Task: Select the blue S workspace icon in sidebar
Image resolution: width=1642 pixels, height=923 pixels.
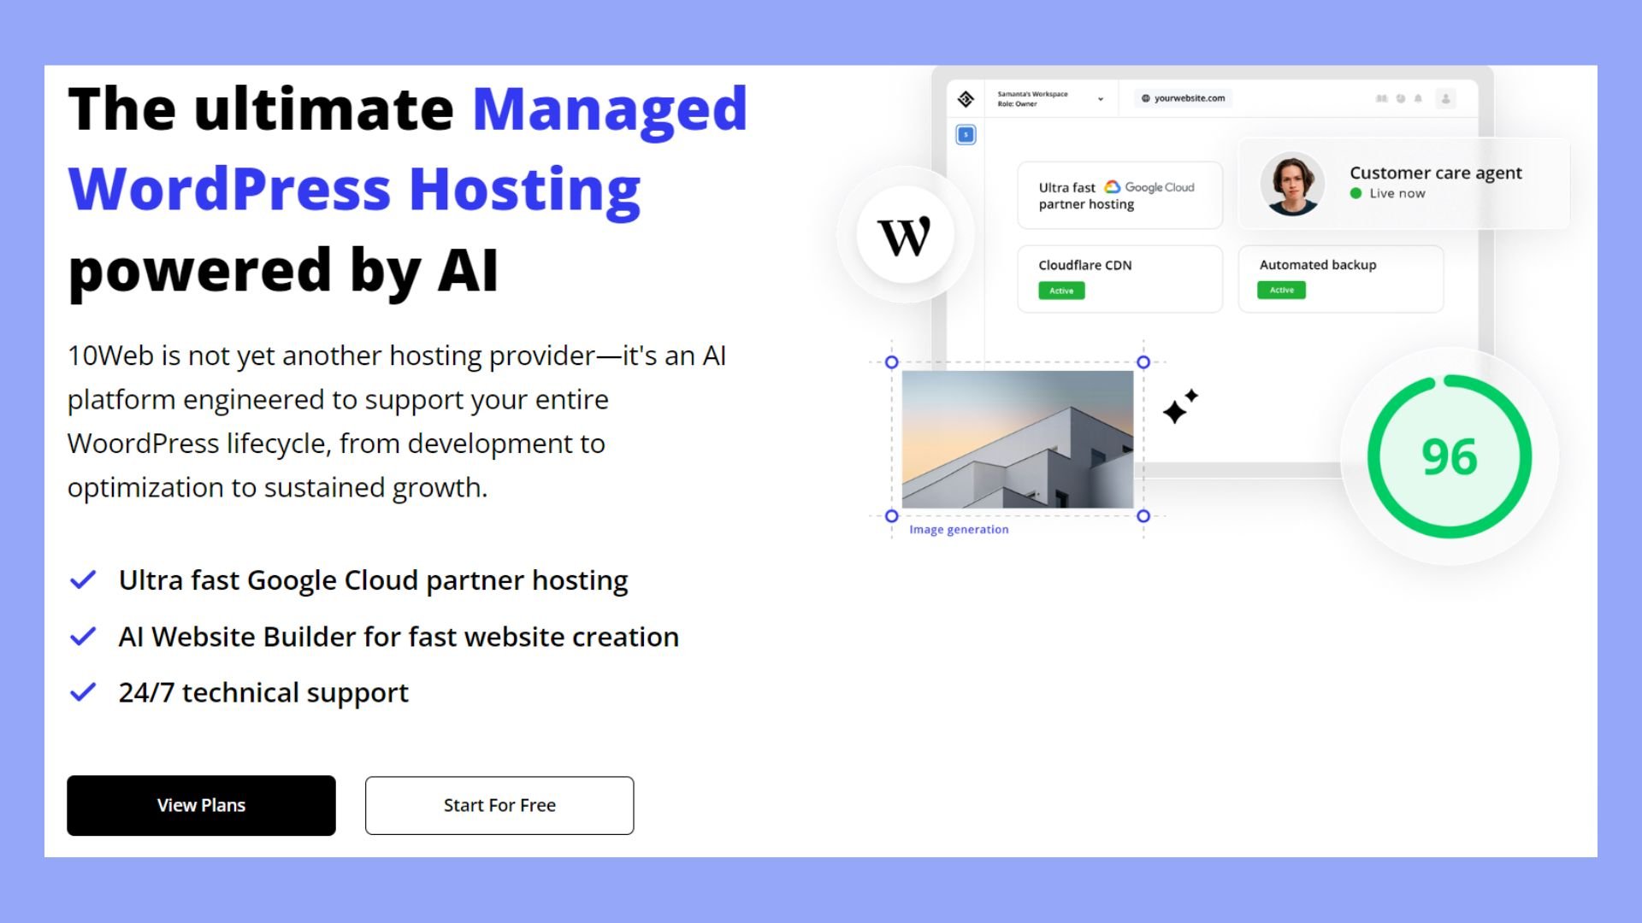Action: point(966,135)
